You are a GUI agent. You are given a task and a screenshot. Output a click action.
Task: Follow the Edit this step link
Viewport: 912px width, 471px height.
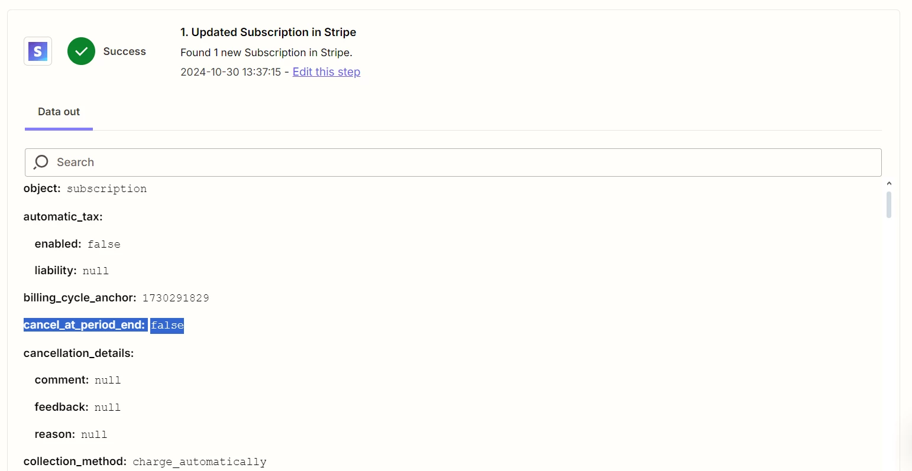pos(326,72)
